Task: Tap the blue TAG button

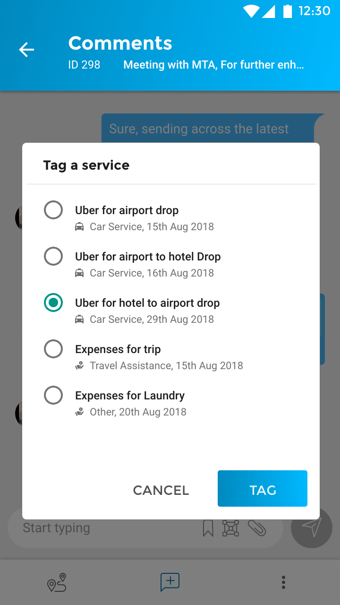Action: [263, 489]
